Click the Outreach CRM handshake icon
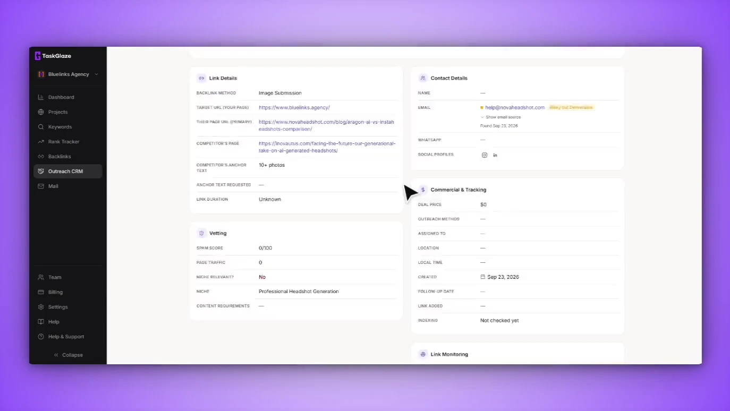Viewport: 730px width, 411px height. point(41,172)
